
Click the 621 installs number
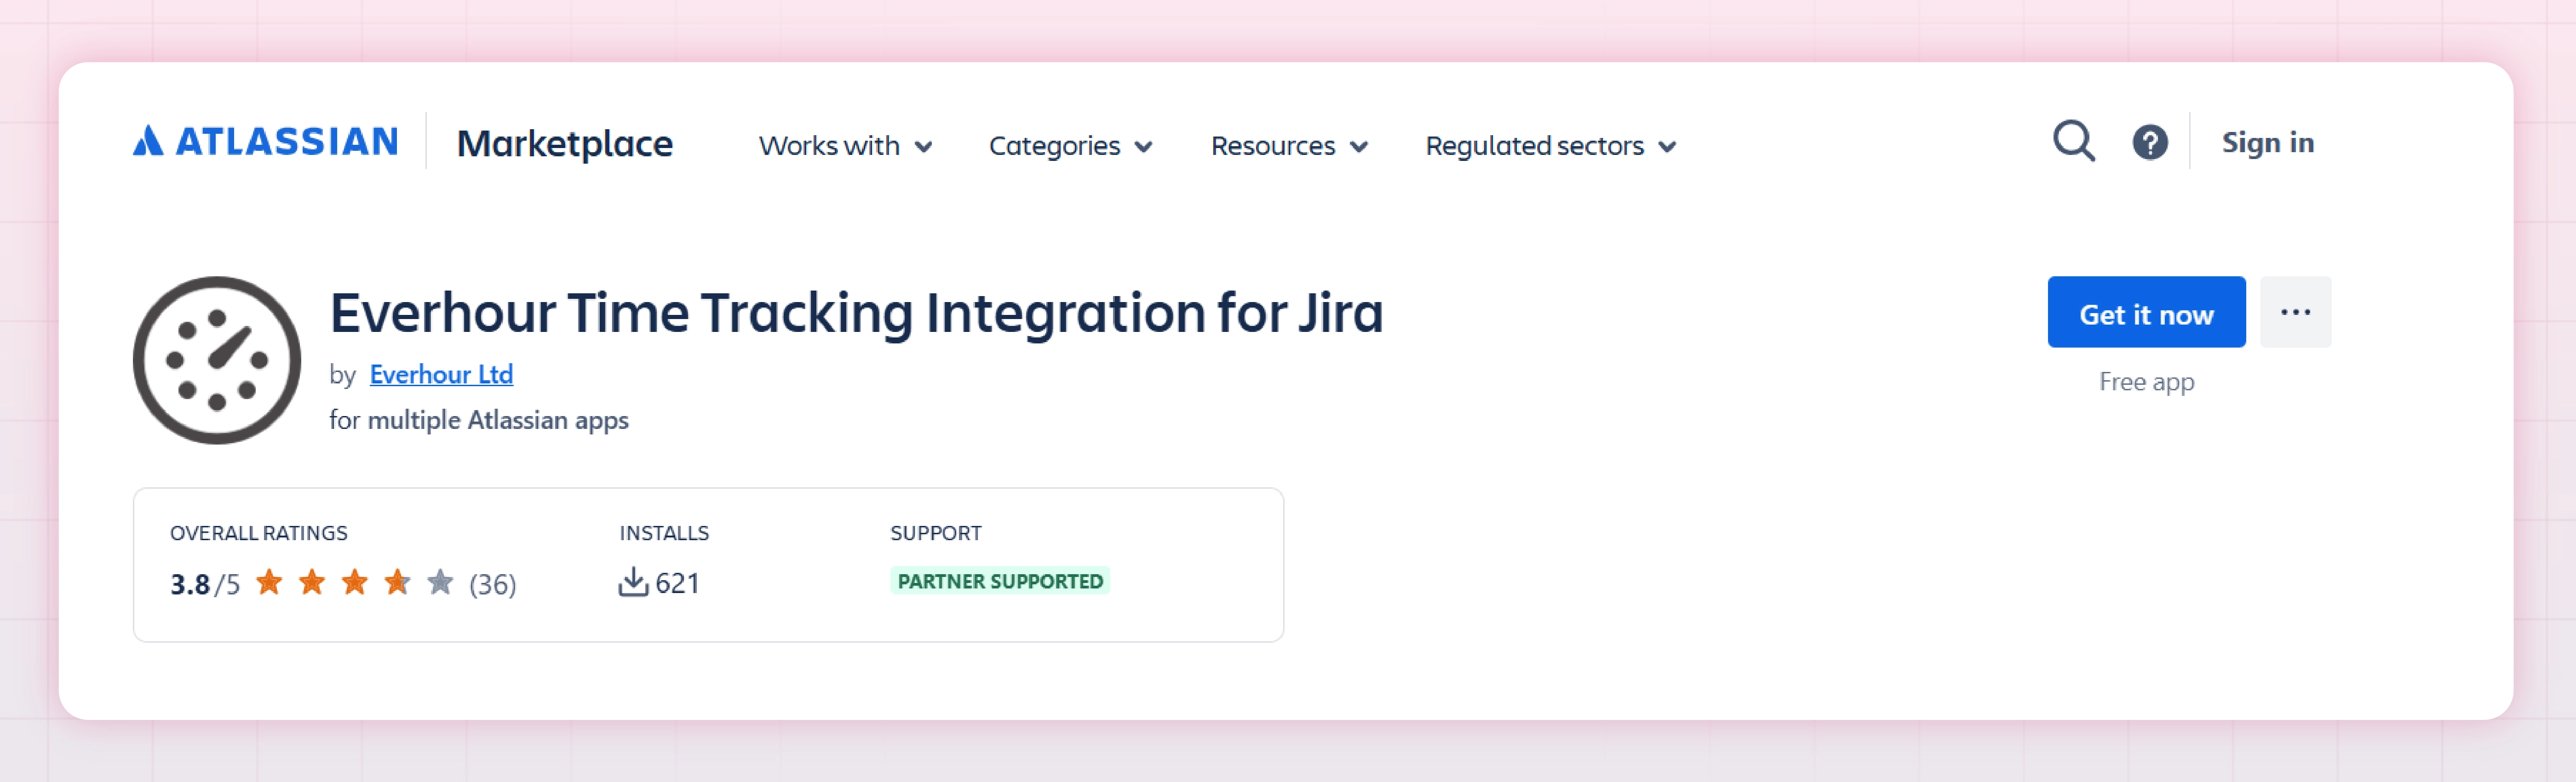(x=677, y=583)
